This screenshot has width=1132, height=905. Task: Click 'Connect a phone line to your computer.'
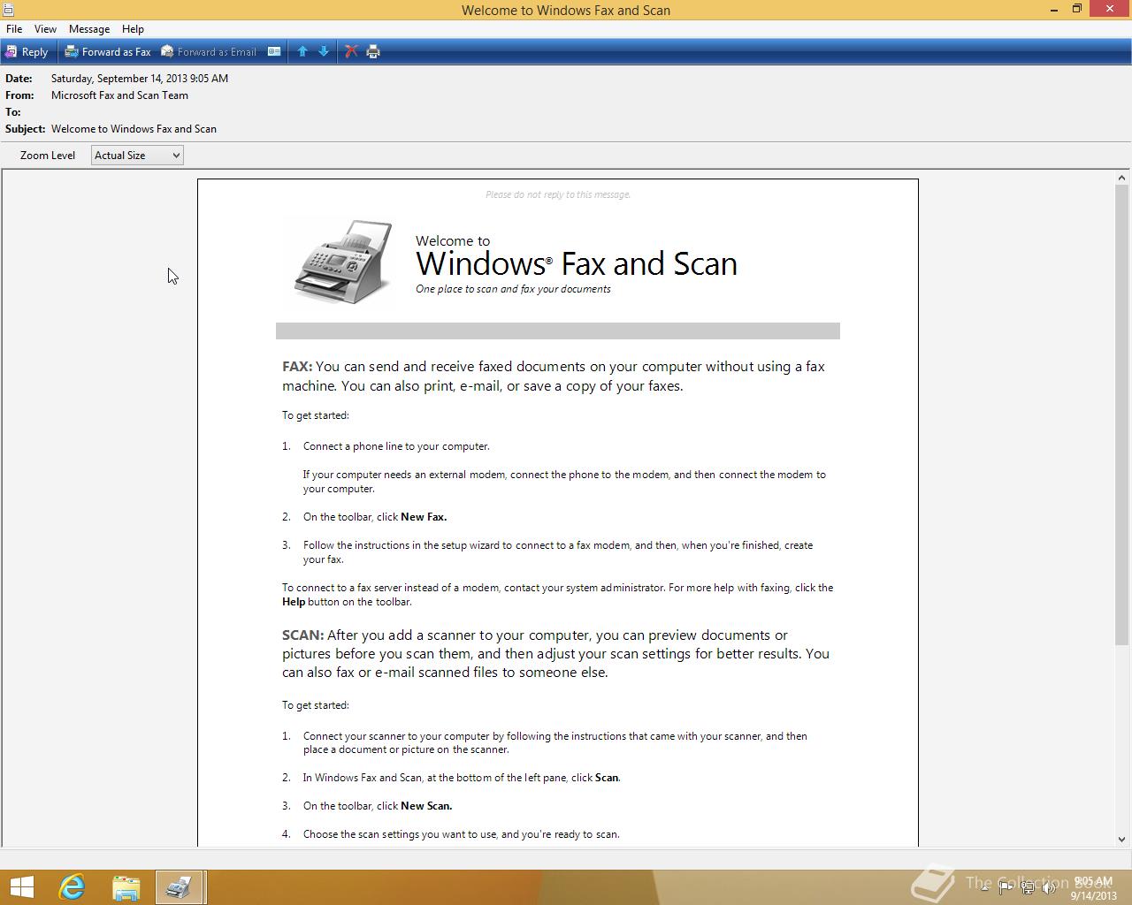tap(396, 446)
